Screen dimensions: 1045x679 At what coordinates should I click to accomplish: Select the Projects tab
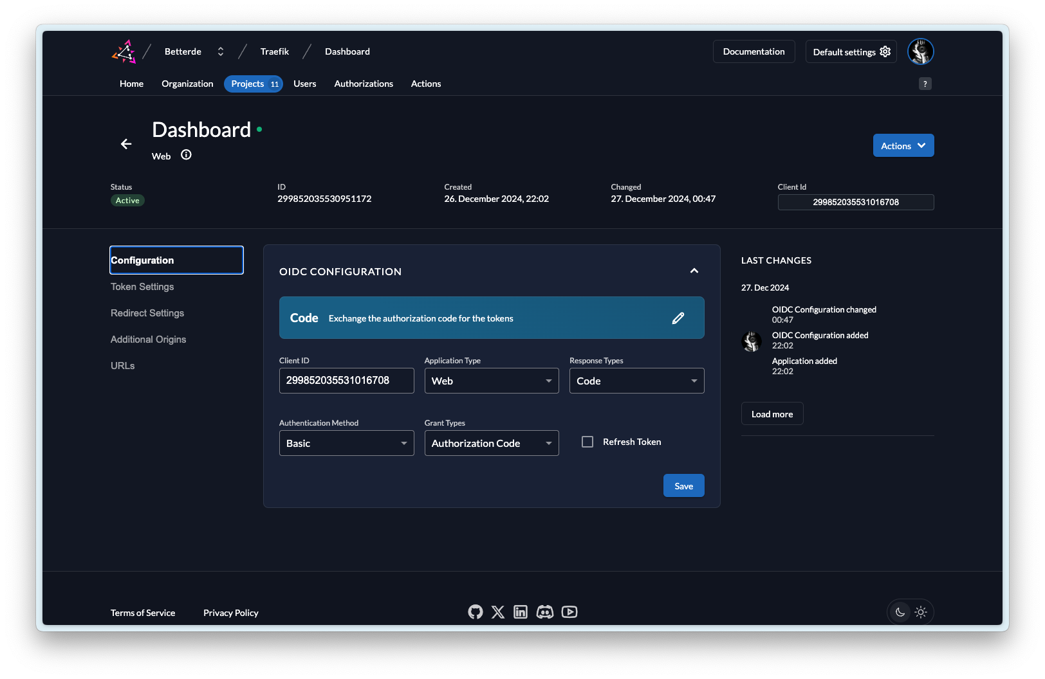pos(254,84)
